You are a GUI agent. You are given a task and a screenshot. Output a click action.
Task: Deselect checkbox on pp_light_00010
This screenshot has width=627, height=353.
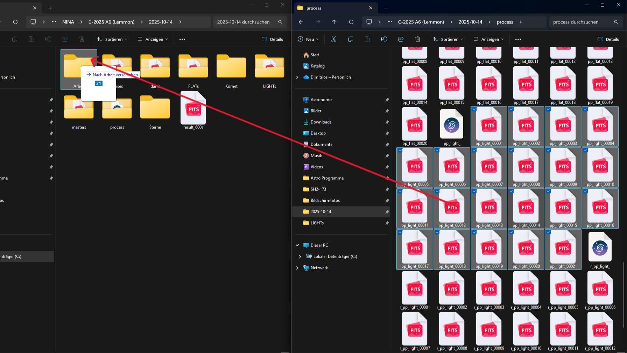point(585,150)
